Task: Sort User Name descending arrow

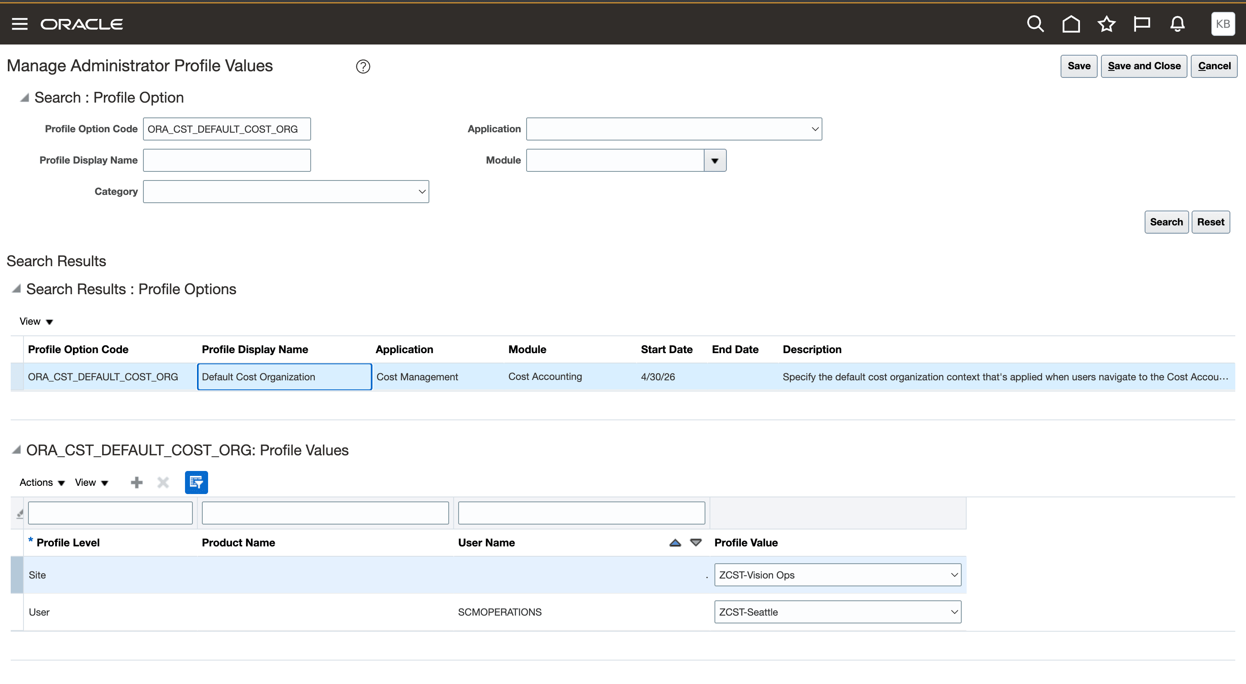Action: (x=696, y=543)
